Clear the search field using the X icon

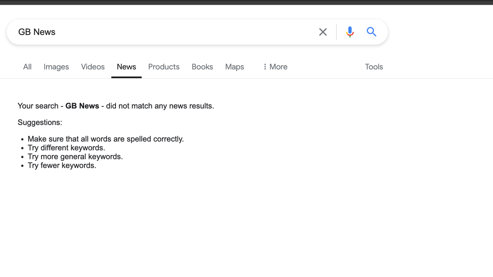tap(323, 32)
